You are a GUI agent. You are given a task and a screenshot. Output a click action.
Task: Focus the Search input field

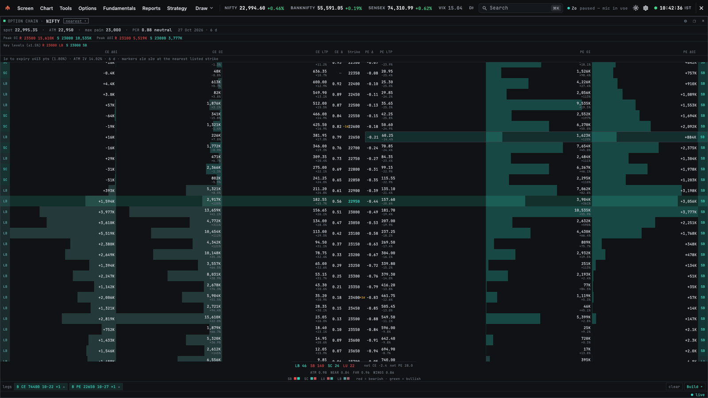tap(521, 8)
